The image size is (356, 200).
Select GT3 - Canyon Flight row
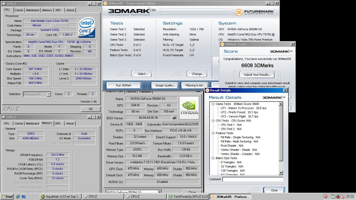[x=240, y=116]
